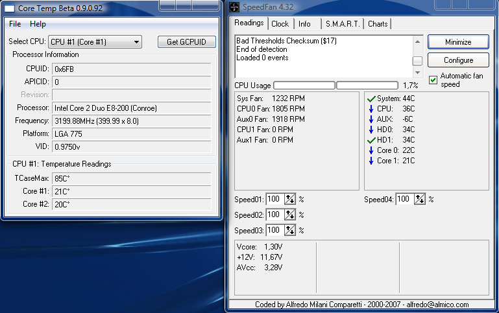Viewport: 499px width, 313px height.
Task: Click the Core #2 temperature field 20C
Action: [132, 204]
